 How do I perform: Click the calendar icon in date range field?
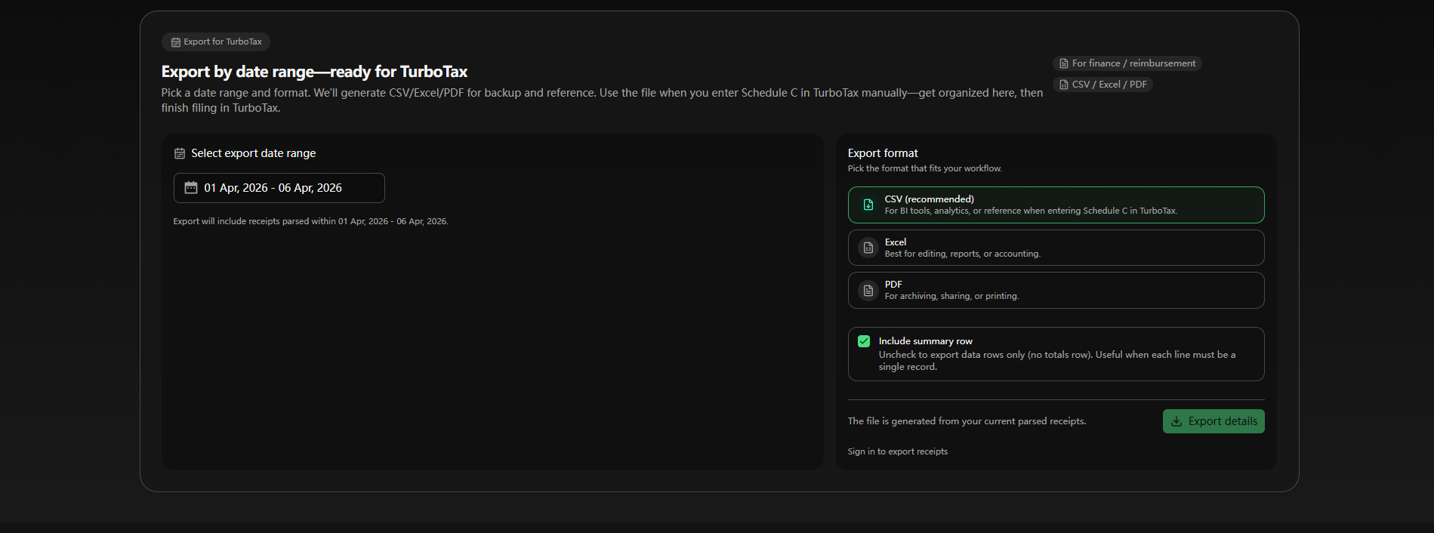click(x=191, y=188)
